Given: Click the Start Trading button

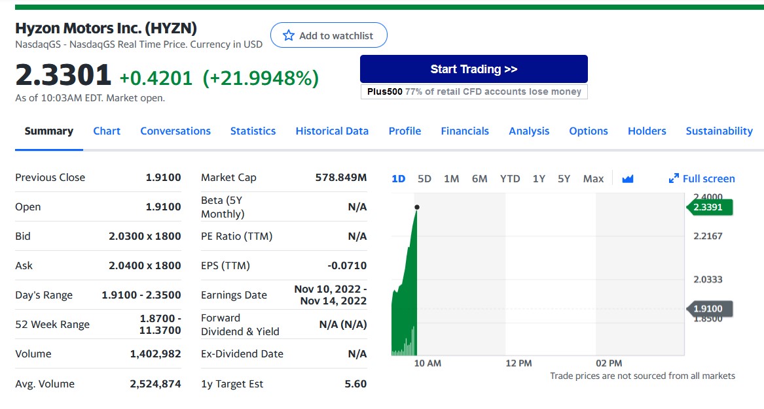Looking at the screenshot, I should pos(473,69).
